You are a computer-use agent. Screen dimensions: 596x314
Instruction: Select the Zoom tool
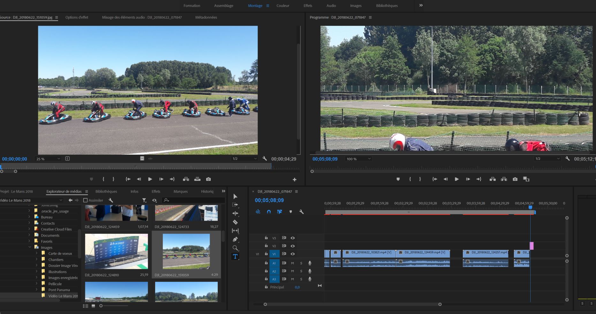(x=235, y=248)
